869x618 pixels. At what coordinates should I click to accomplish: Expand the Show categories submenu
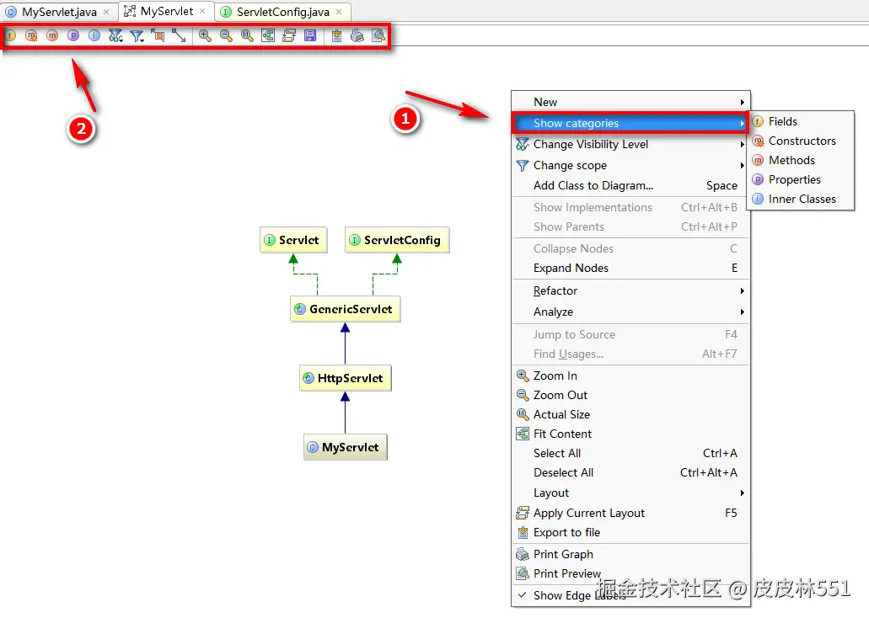pyautogui.click(x=630, y=123)
